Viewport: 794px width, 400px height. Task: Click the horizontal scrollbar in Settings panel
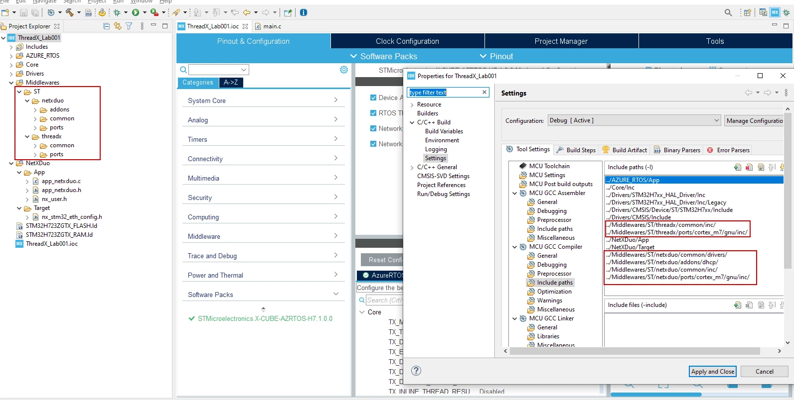pyautogui.click(x=635, y=351)
